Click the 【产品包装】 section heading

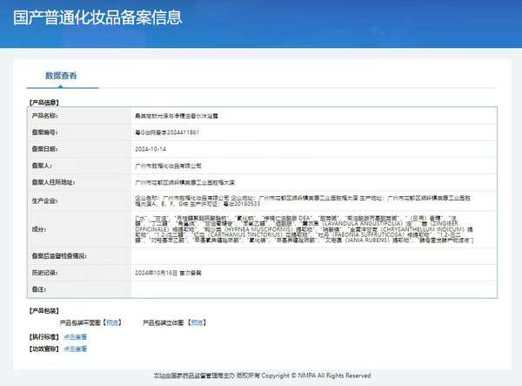coord(44,311)
